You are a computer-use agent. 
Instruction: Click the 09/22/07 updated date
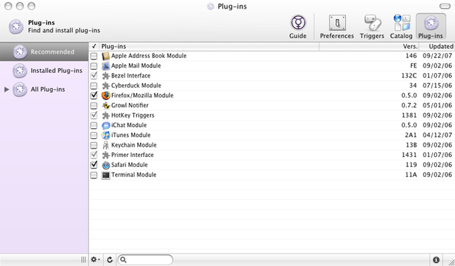(x=438, y=55)
